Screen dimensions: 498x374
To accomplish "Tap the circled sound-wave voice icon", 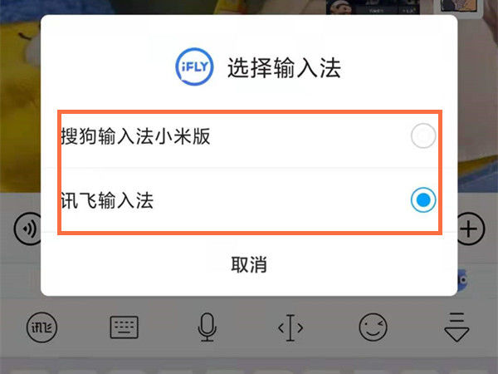I will [x=27, y=229].
